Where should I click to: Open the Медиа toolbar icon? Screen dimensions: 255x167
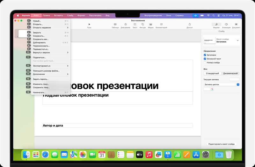(x=150, y=25)
